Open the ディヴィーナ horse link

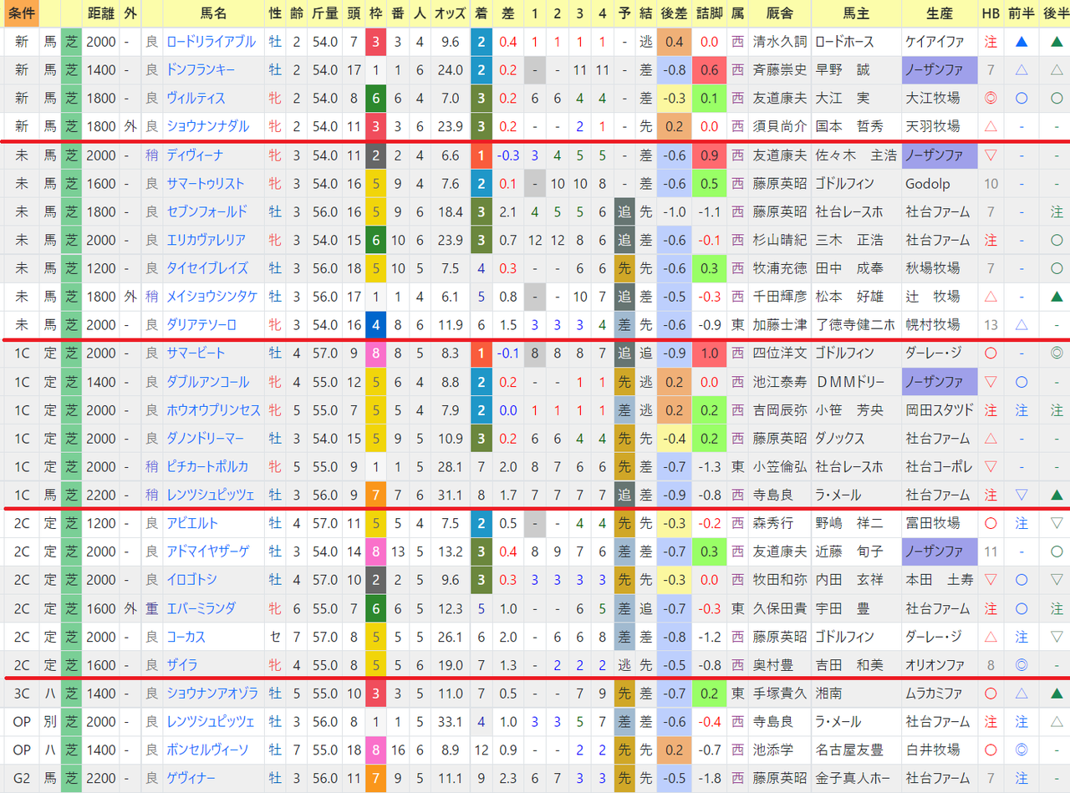(x=194, y=155)
